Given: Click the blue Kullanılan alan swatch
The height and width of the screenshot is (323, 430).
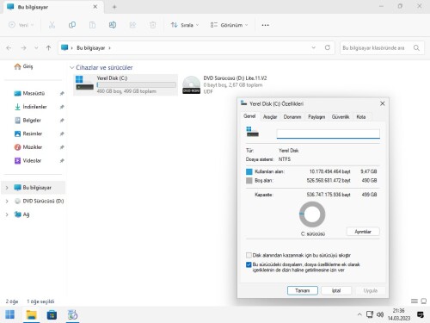Looking at the screenshot, I should coord(249,171).
